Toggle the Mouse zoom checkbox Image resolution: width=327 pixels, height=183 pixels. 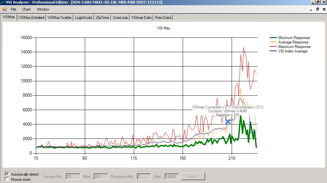point(7,179)
